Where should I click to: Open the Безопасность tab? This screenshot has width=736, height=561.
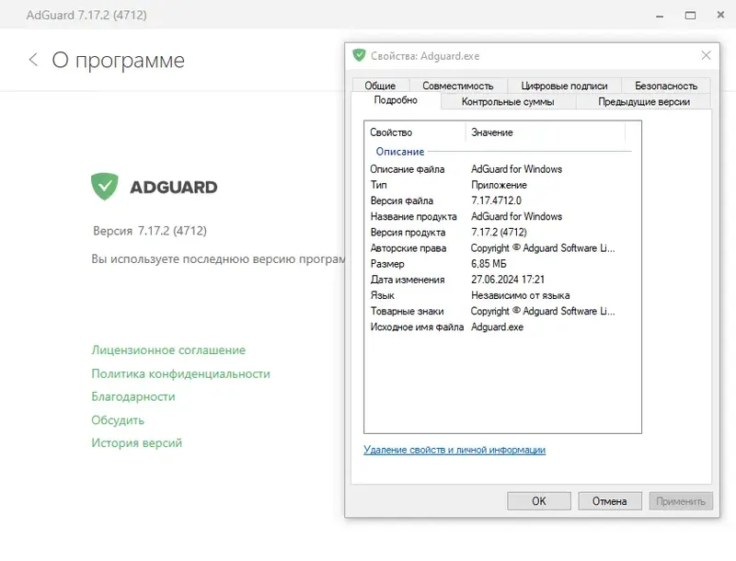tap(666, 86)
